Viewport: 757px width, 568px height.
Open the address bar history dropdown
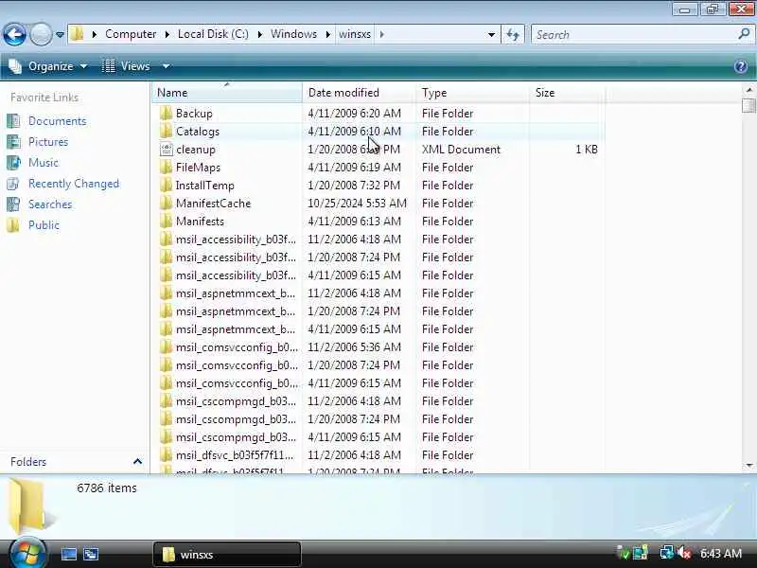coord(491,35)
